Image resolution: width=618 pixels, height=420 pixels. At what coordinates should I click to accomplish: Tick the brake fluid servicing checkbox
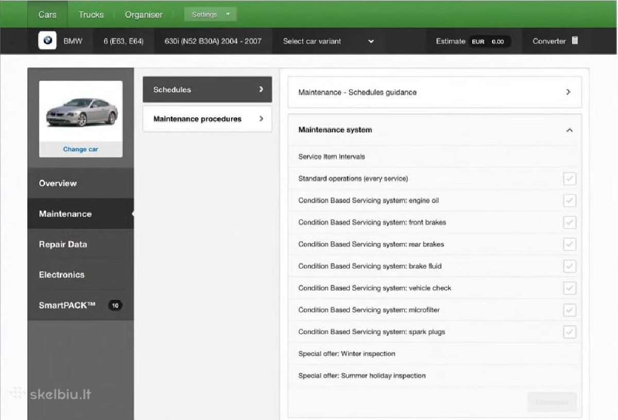pyautogui.click(x=569, y=266)
